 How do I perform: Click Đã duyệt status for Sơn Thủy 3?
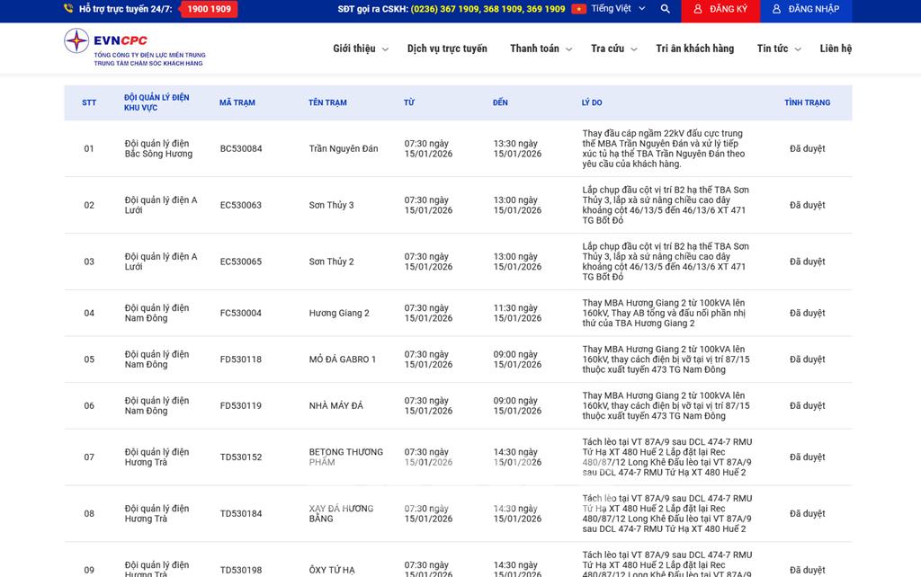pyautogui.click(x=807, y=206)
